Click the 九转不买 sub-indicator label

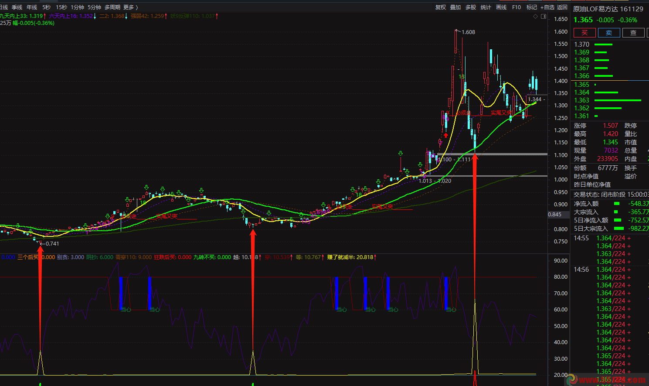coord(212,257)
